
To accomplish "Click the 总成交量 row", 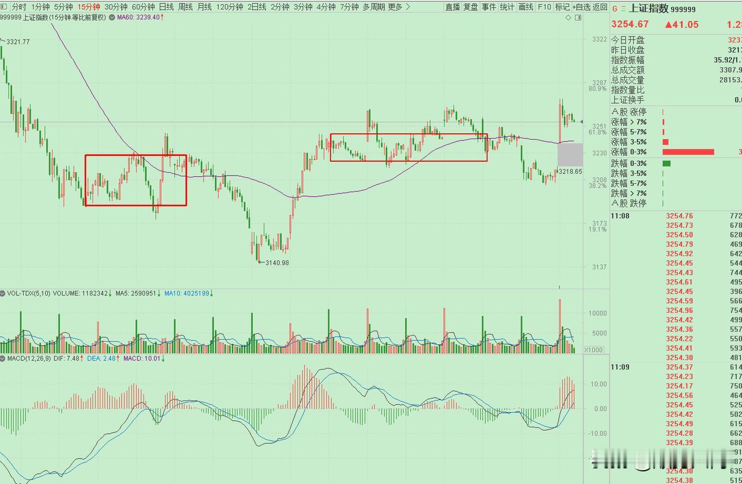I will (676, 80).
